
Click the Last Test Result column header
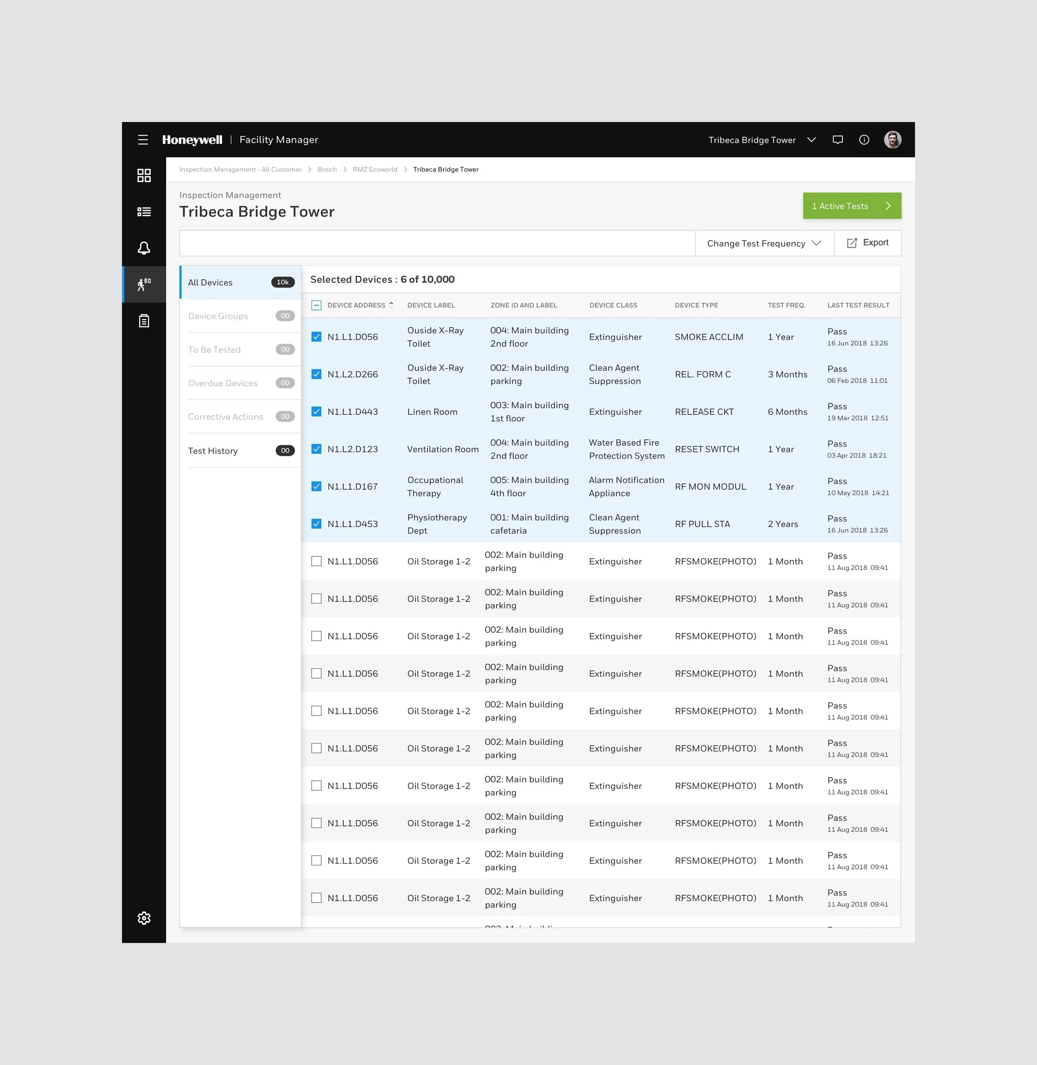pyautogui.click(x=858, y=305)
